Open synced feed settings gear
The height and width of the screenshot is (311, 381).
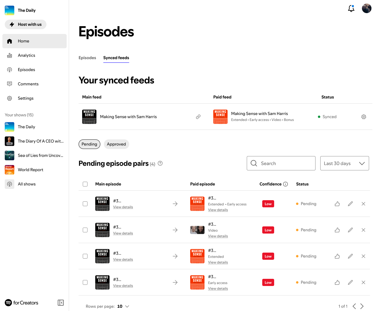[x=364, y=117]
